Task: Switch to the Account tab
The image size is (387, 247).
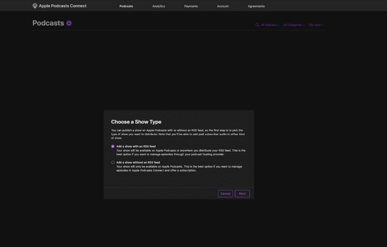Action: coord(223,6)
